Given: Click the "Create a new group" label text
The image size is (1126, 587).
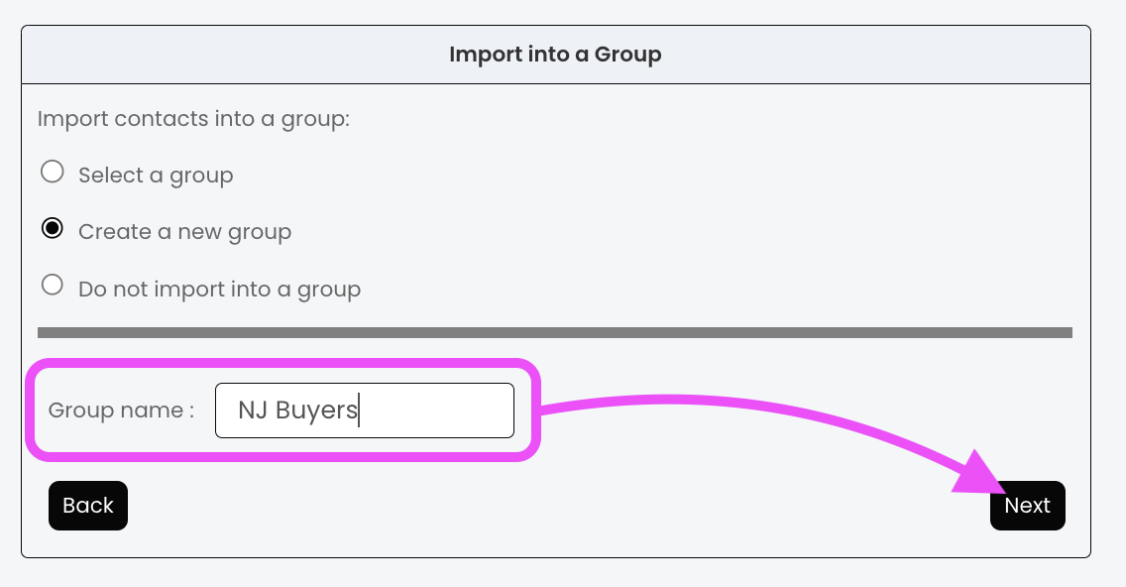Looking at the screenshot, I should (184, 232).
